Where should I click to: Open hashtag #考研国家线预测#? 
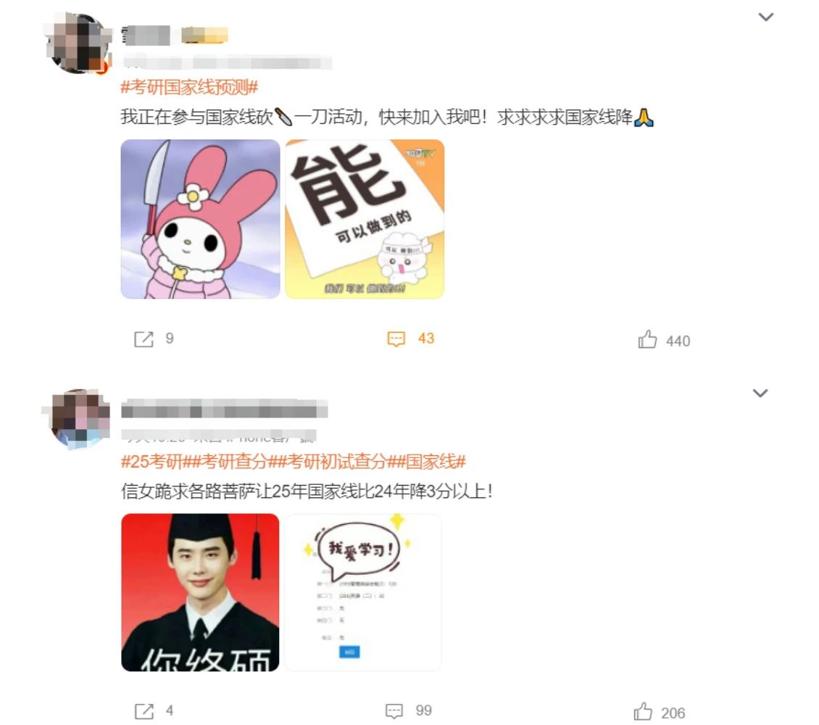click(189, 87)
